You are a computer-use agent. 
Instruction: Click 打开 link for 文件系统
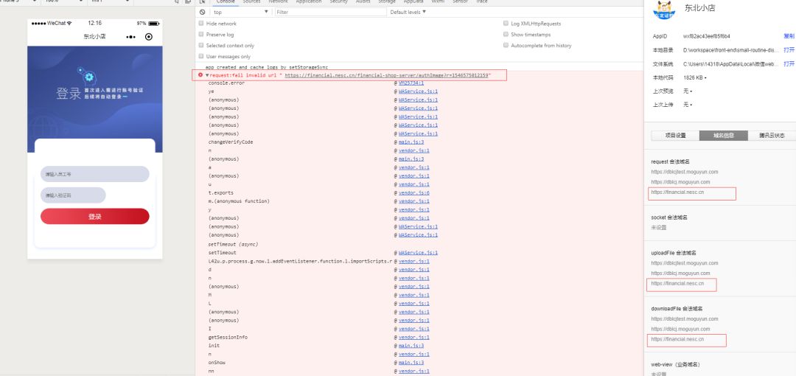click(x=789, y=63)
